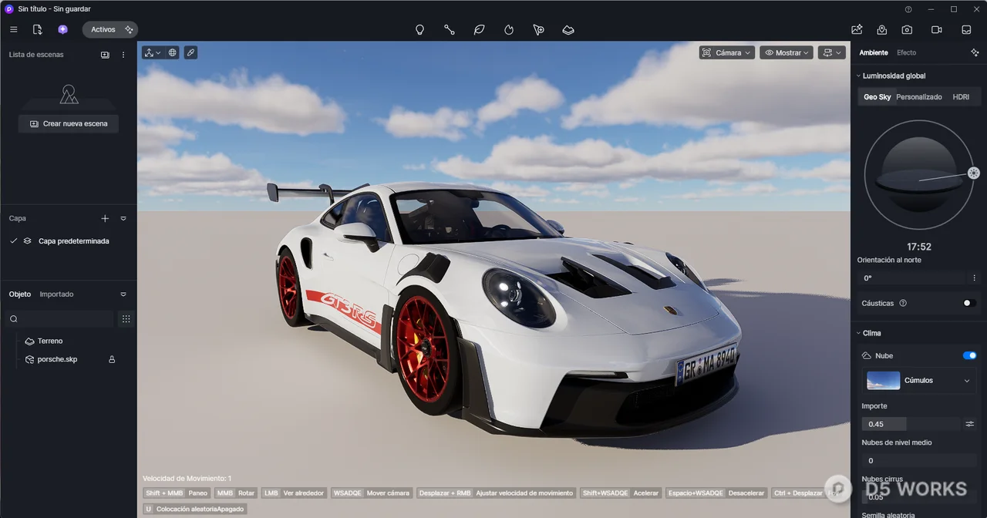
Task: Open the Objeto panel filter dropdown
Action: [123, 294]
